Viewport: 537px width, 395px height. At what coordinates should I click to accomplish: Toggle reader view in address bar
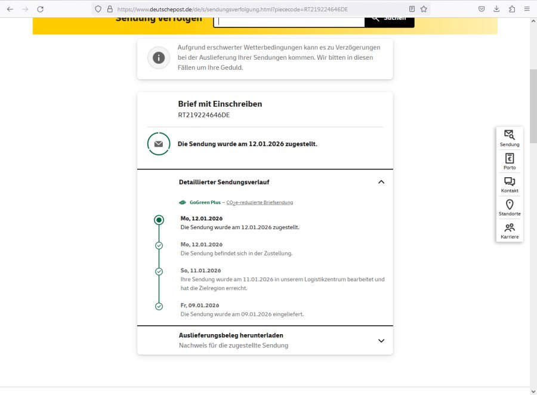click(x=412, y=9)
